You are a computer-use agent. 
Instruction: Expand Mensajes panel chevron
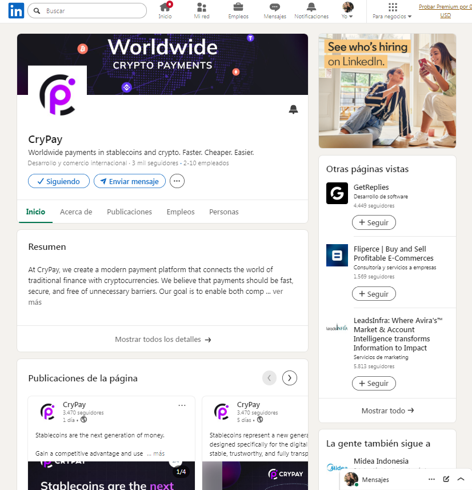[461, 479]
